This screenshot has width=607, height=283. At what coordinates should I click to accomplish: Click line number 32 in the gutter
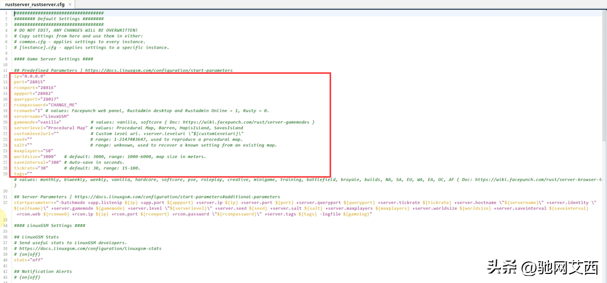point(6,202)
